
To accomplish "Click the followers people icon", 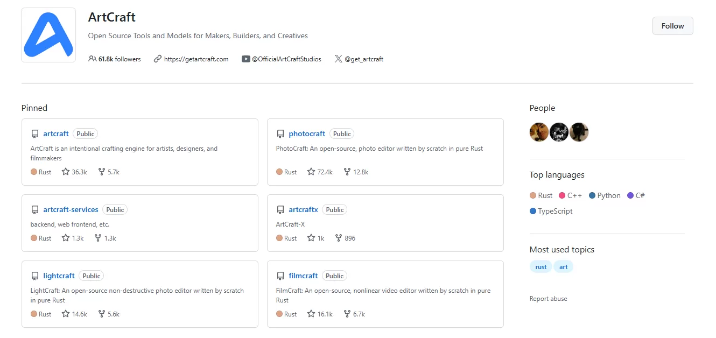I will (93, 59).
